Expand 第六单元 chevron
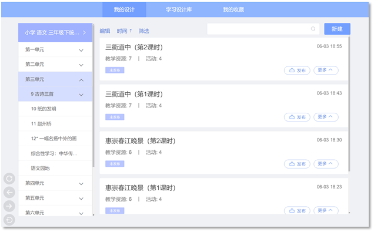The width and height of the screenshot is (374, 232). point(81,213)
